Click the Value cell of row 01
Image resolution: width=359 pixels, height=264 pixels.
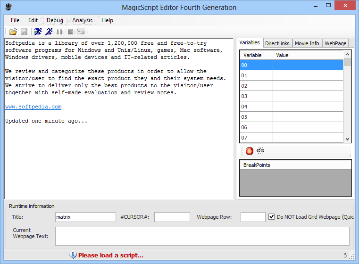308,75
